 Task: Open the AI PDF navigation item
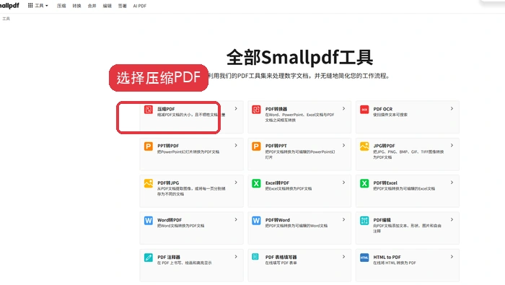click(140, 6)
